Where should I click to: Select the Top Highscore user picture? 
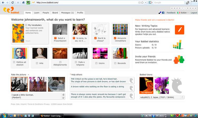(146, 85)
